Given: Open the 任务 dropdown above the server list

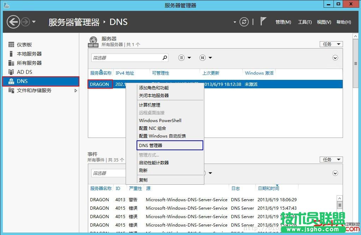Looking at the screenshot, I should [x=331, y=44].
